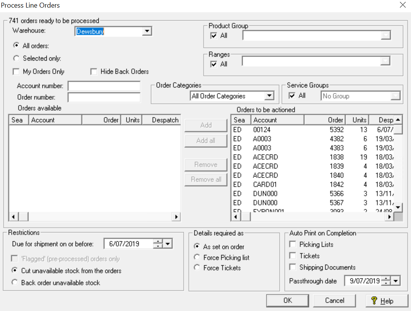Close the Process Line Orders dialog
411x311 pixels.
click(x=403, y=5)
